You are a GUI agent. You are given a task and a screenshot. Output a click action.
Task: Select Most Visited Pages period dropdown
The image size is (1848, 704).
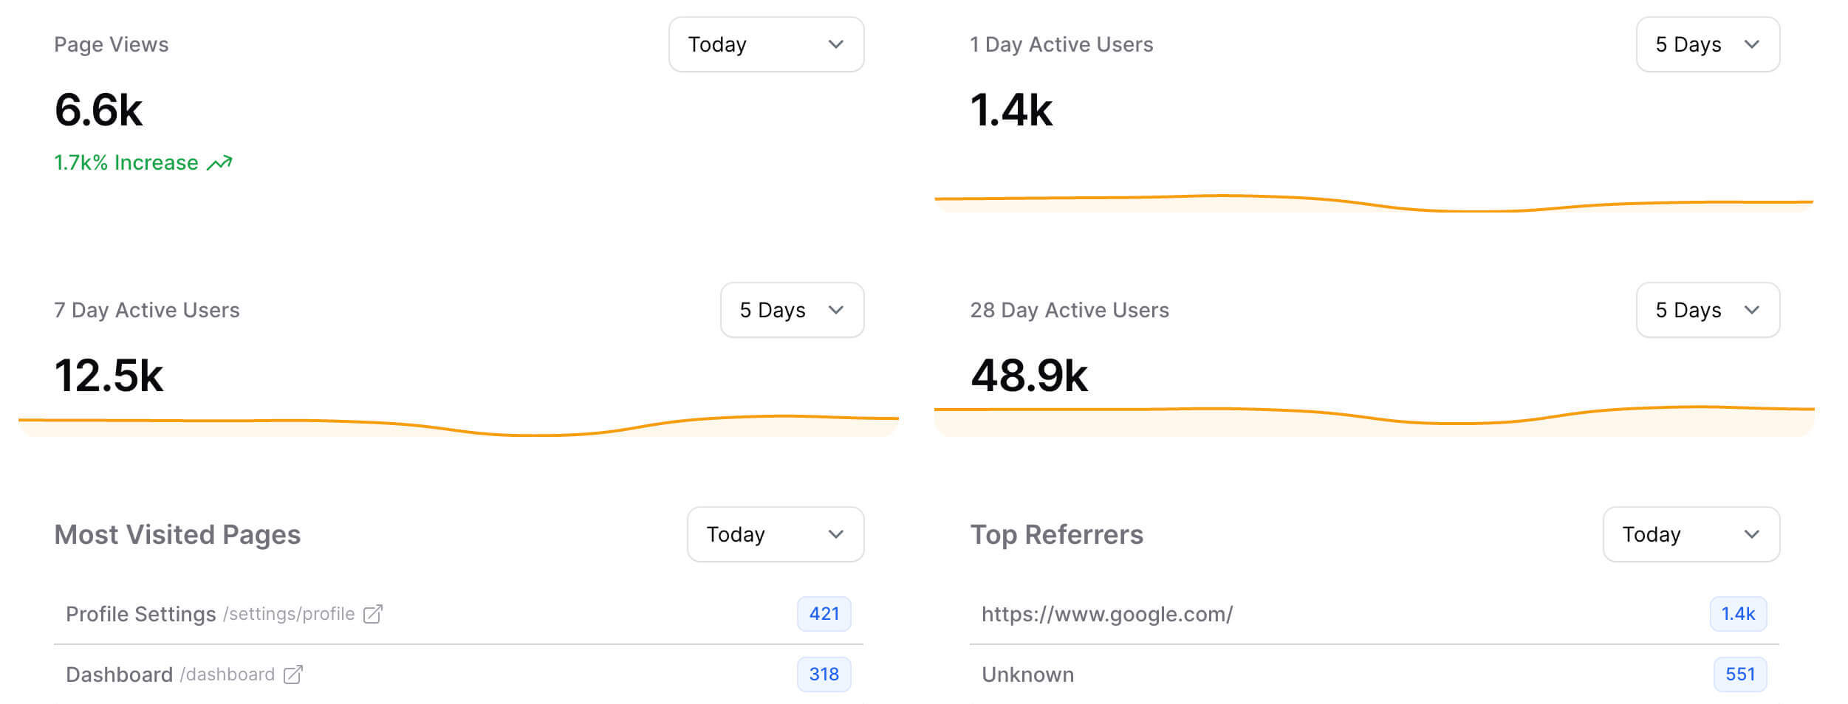775,534
